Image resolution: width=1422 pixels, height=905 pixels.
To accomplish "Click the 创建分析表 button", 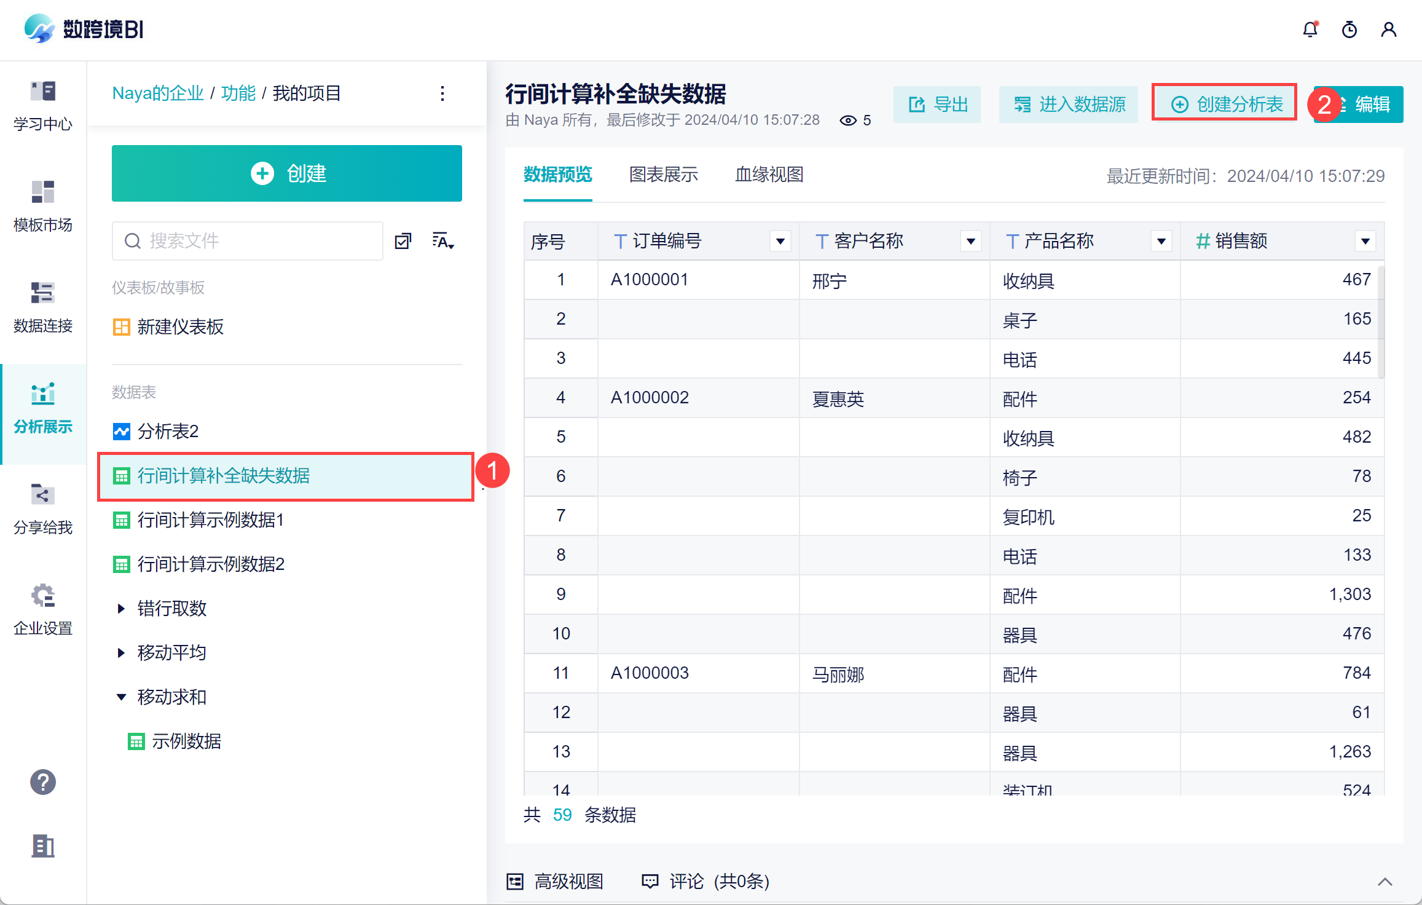I will (x=1226, y=104).
